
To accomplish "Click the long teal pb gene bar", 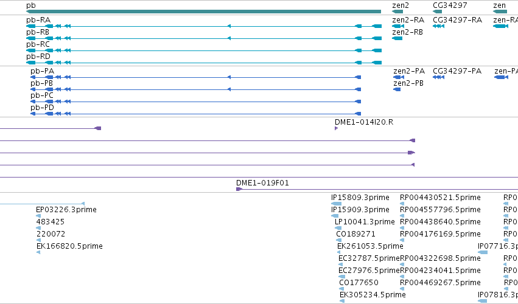I will (x=203, y=12).
